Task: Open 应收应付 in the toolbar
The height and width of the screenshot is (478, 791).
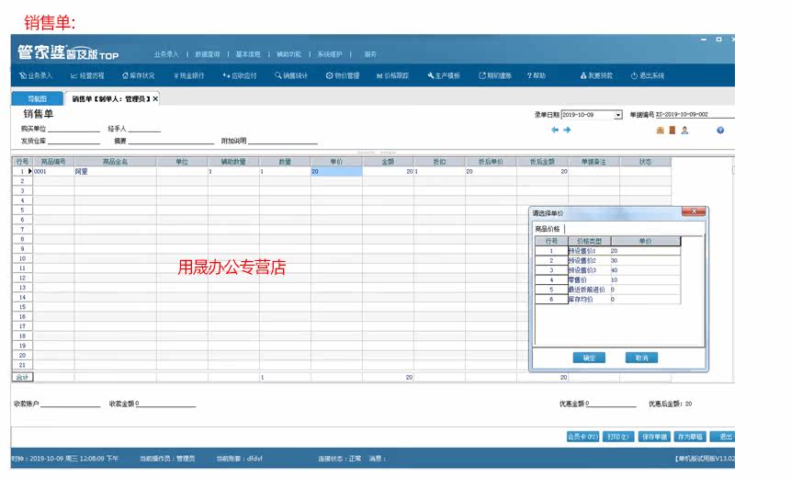Action: point(240,75)
